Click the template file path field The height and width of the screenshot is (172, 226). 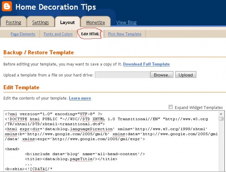click(122, 75)
